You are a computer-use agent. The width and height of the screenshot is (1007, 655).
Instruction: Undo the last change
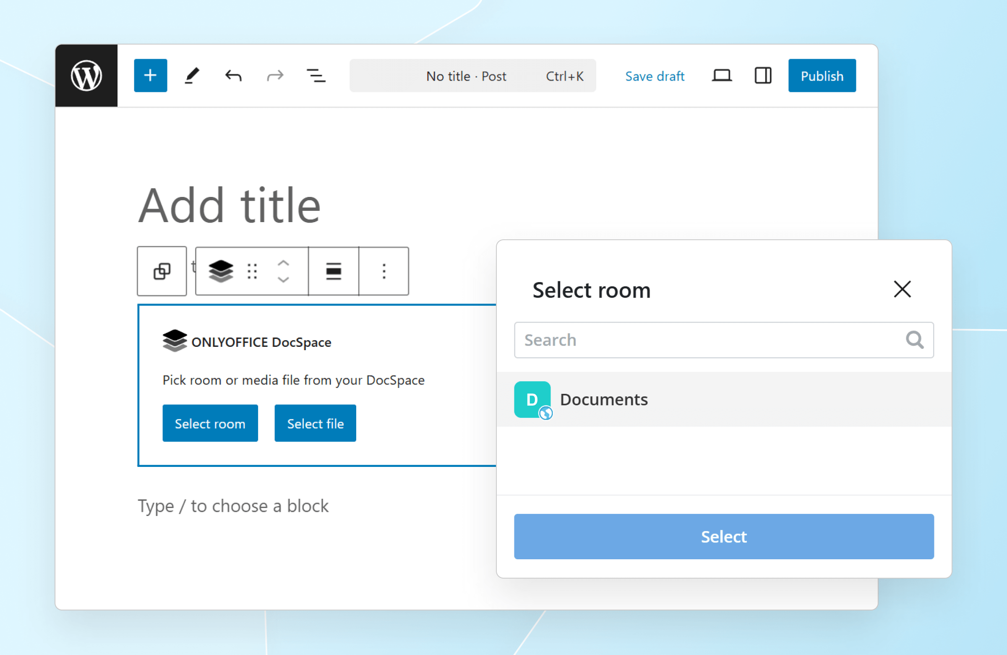click(x=233, y=76)
